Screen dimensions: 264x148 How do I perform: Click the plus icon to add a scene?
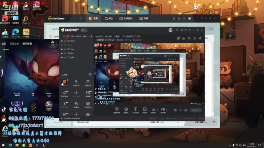(91, 36)
